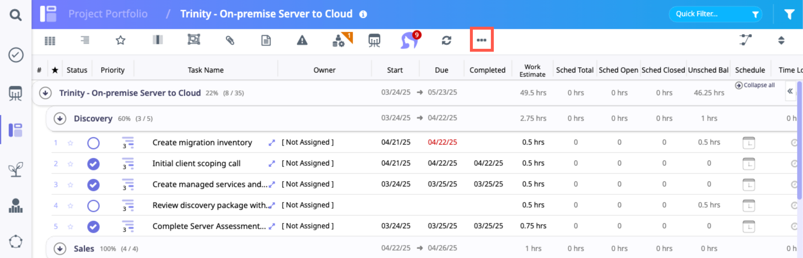Click the red due date 04/22/25
The image size is (803, 258).
click(442, 142)
